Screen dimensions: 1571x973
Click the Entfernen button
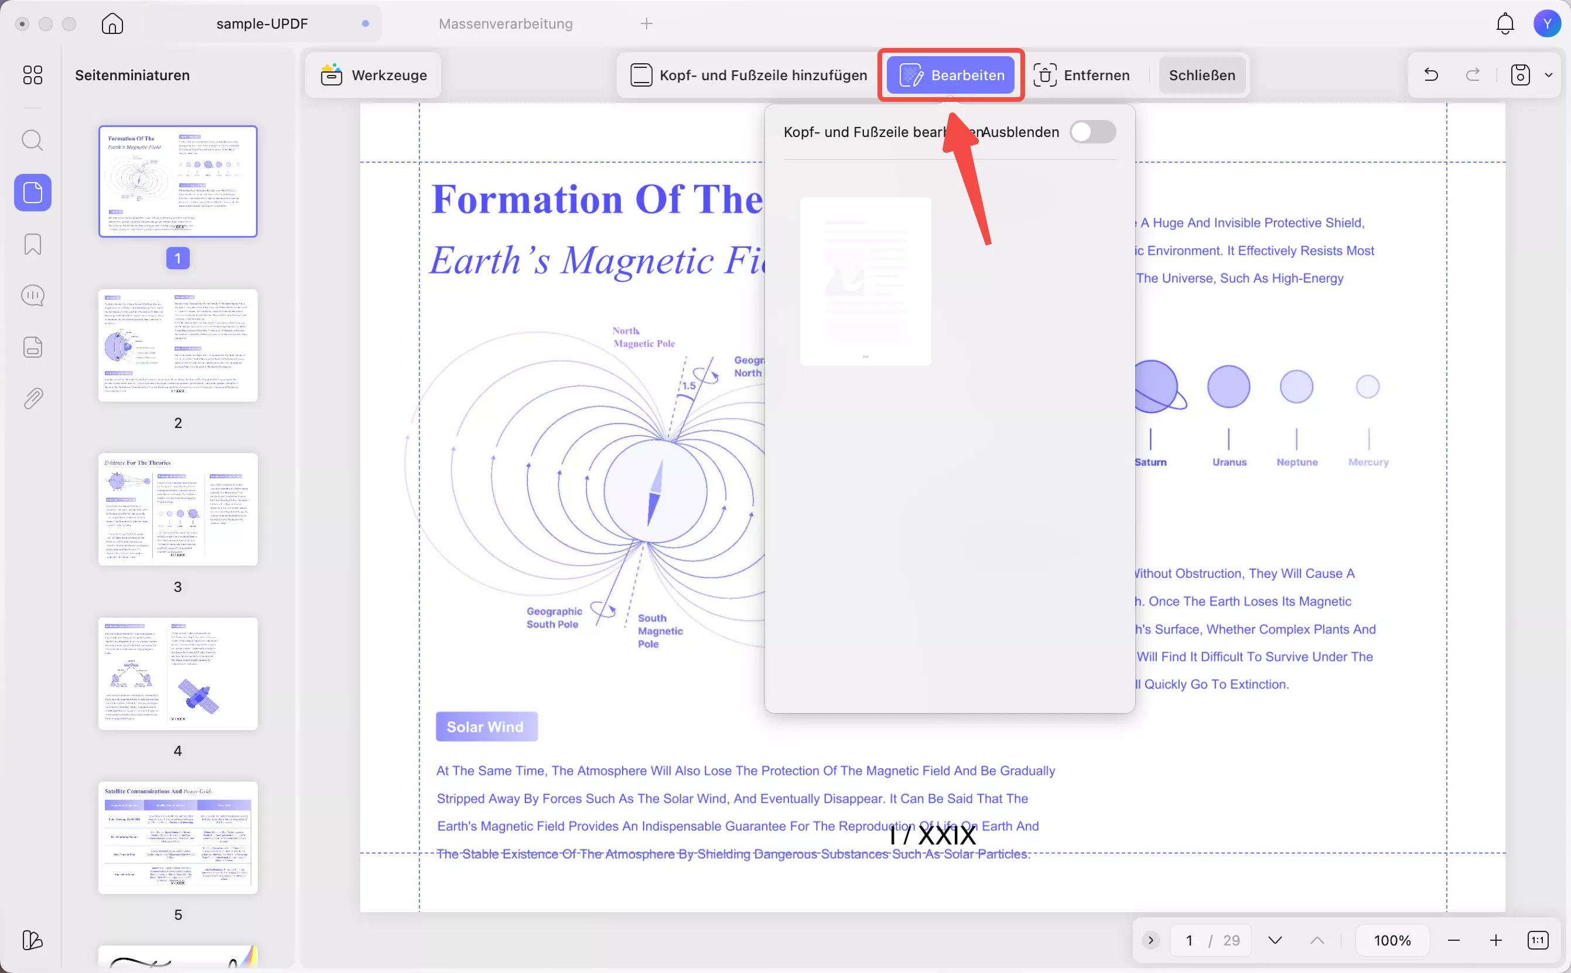tap(1082, 75)
